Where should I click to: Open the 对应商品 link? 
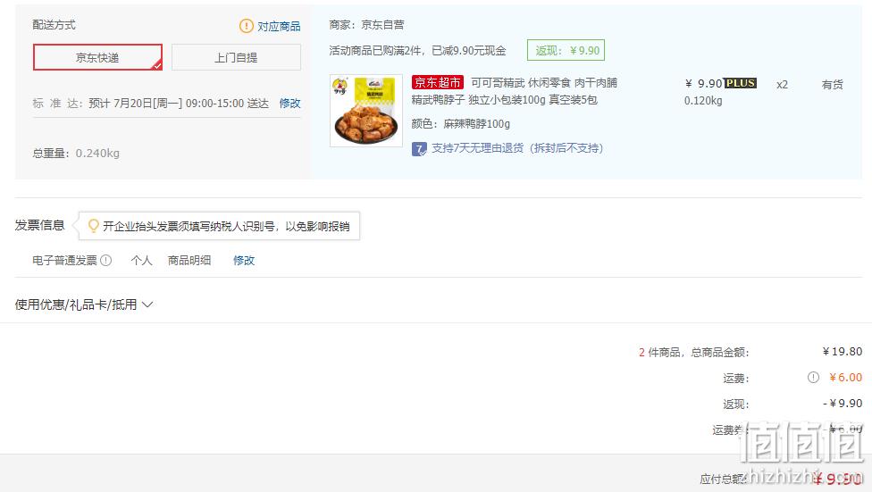click(279, 26)
